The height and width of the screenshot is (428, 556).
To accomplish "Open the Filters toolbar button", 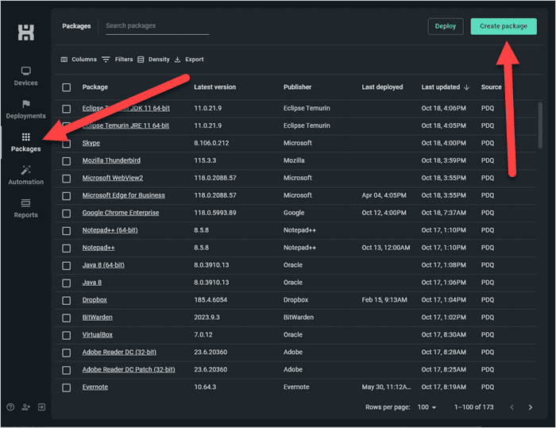I will tap(118, 60).
